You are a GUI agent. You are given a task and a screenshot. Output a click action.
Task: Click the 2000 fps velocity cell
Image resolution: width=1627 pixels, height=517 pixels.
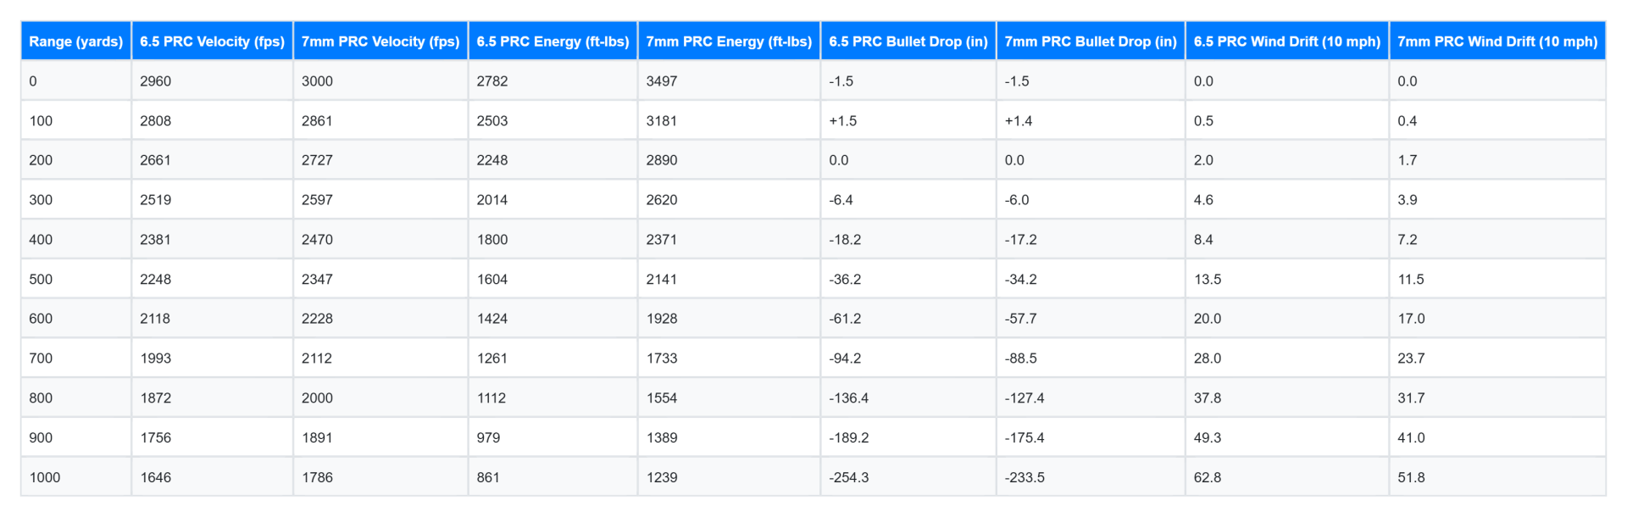(x=380, y=397)
